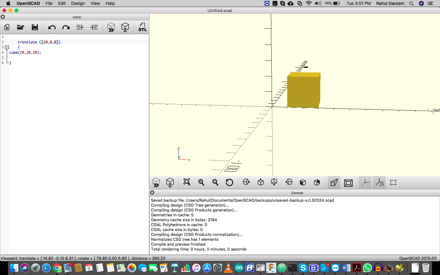Unindent the selected code
Viewport: 440px width, 275px height.
(80, 28)
